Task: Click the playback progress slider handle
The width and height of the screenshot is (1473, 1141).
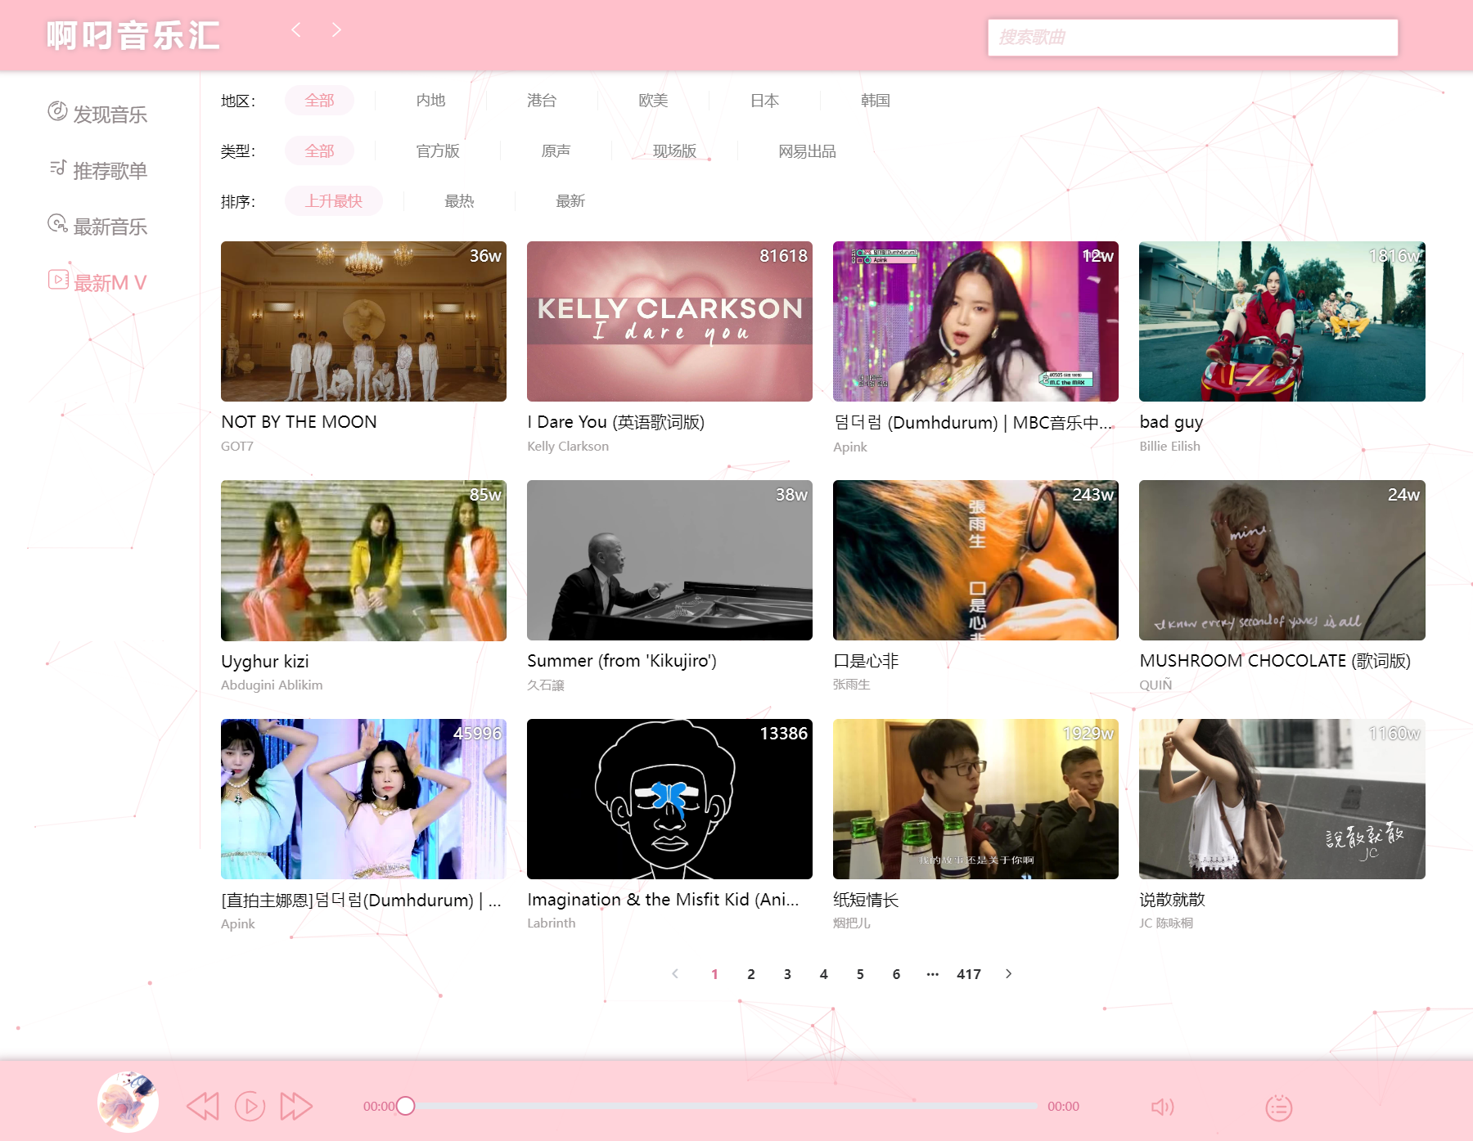Action: click(x=405, y=1106)
